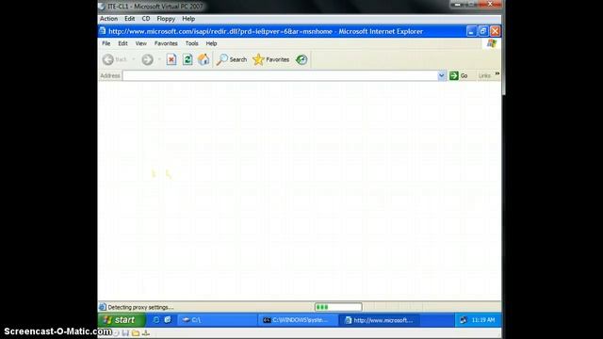Screen dimensions: 603x339
Task: Click the page icon in IE title bar
Action: [x=103, y=31]
